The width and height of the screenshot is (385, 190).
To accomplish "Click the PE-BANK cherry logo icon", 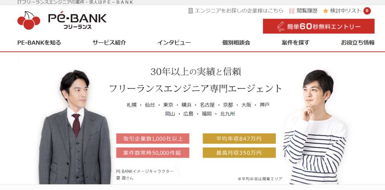I will [29, 20].
